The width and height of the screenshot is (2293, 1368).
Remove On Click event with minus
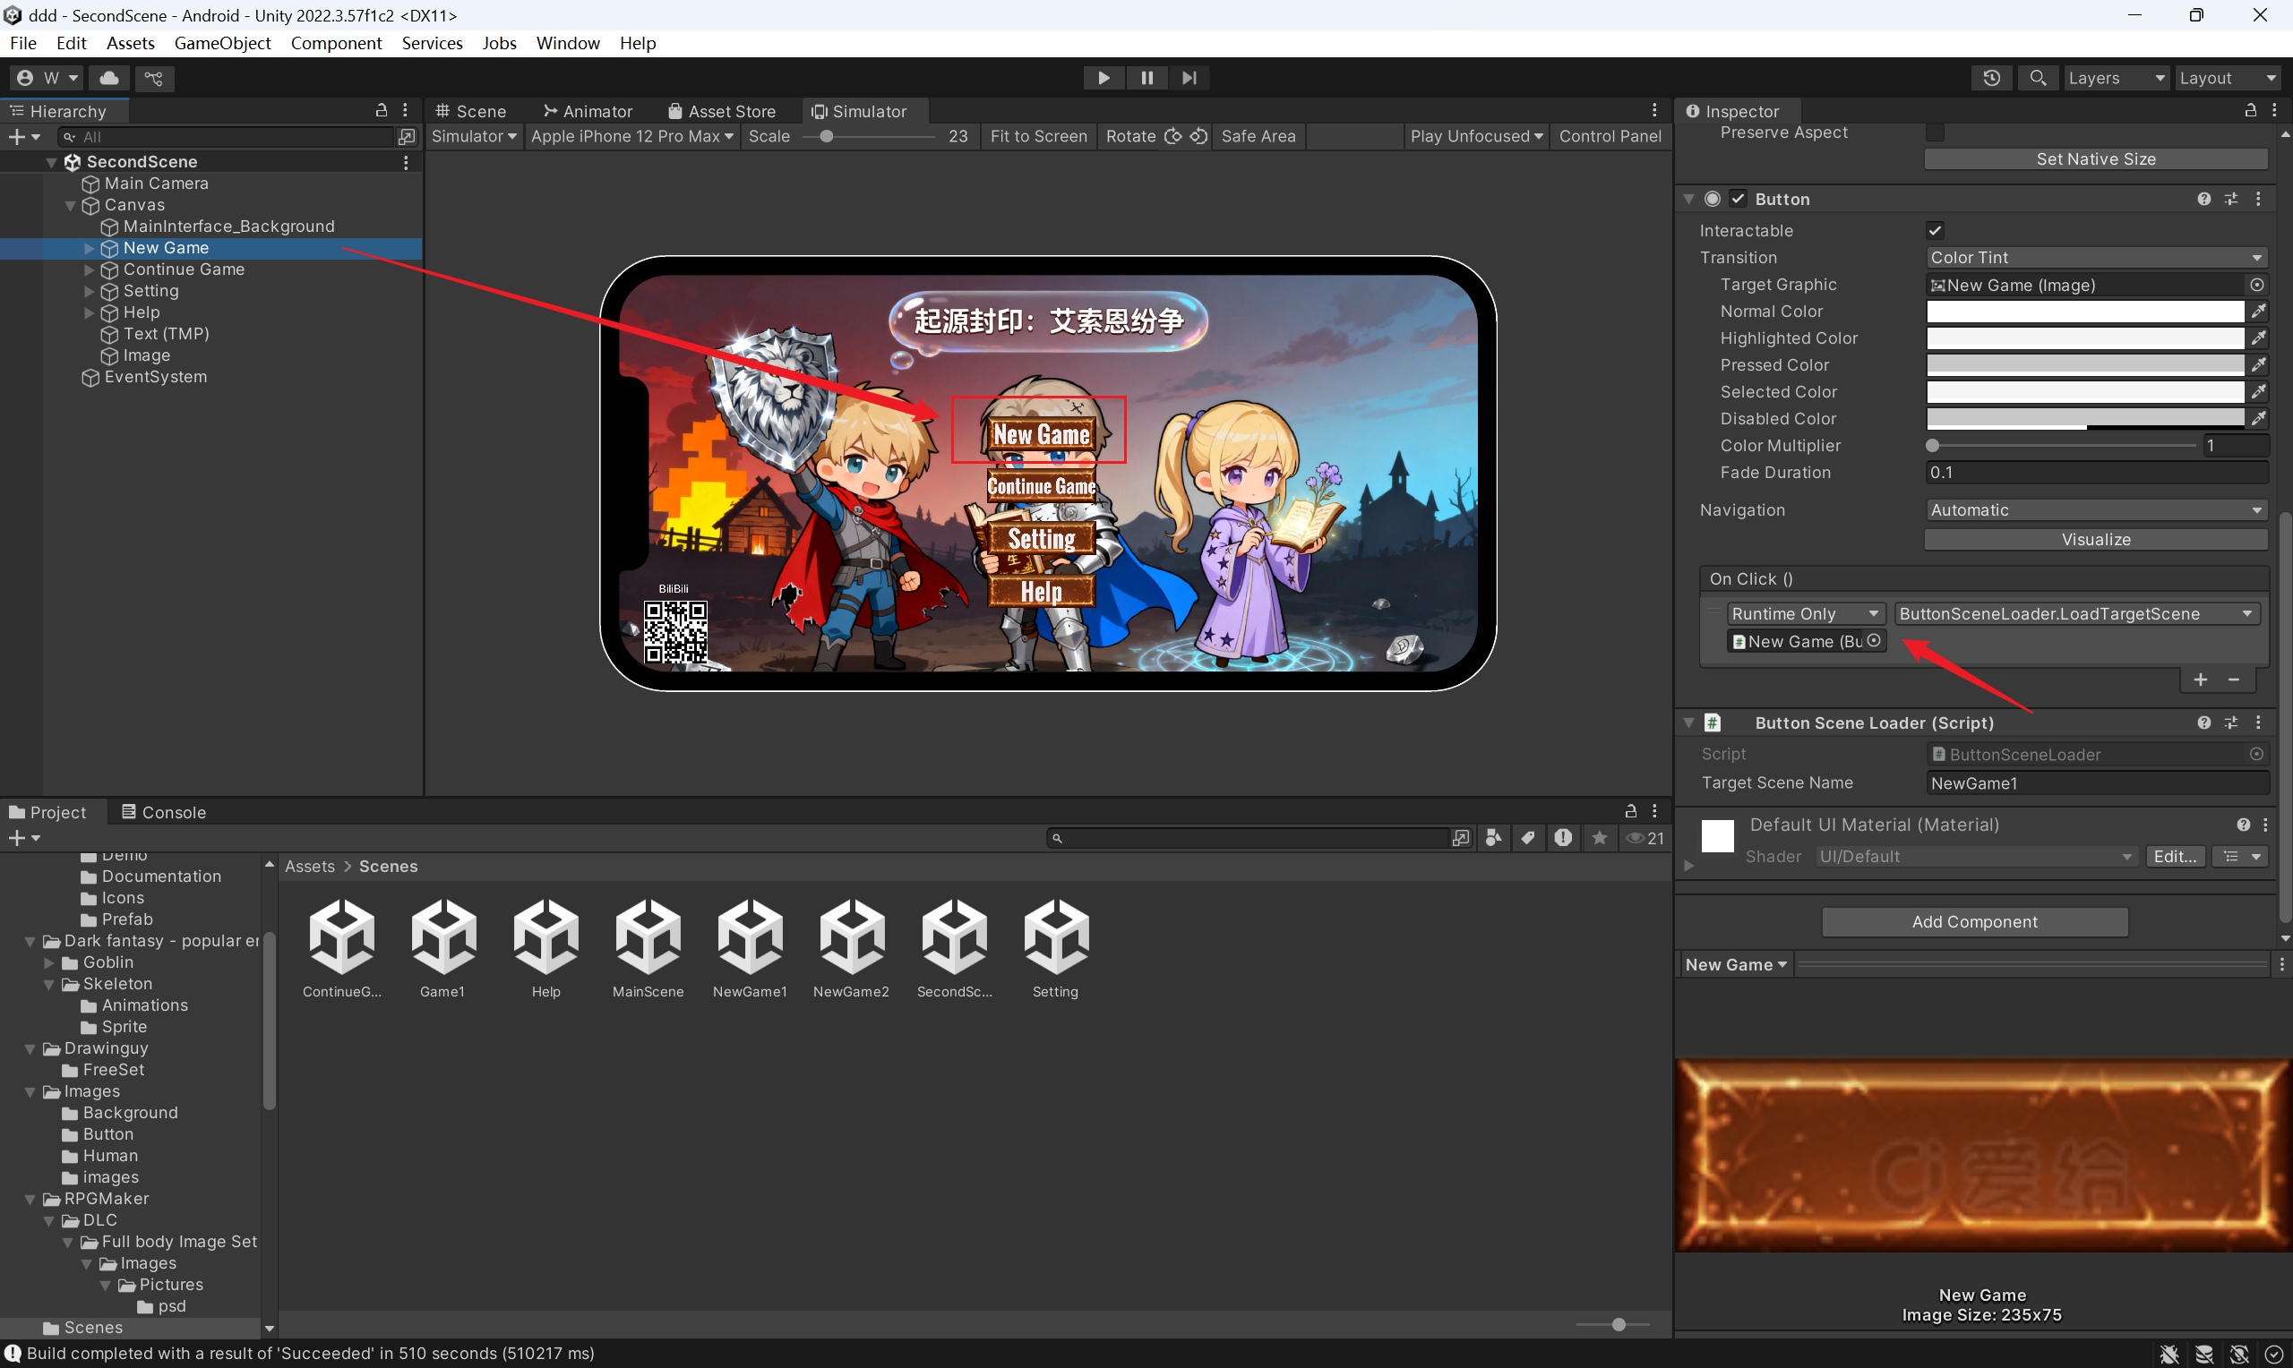(x=2234, y=680)
